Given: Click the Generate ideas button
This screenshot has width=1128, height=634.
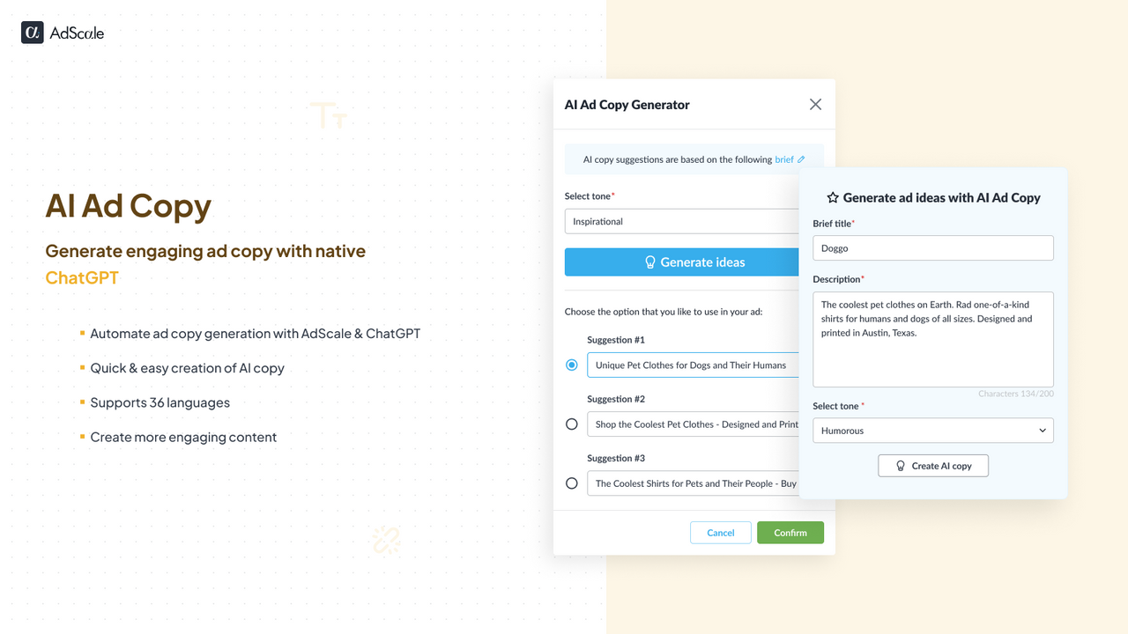Looking at the screenshot, I should (x=696, y=262).
